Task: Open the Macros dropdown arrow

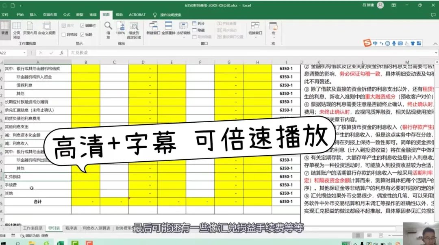Action: (x=273, y=37)
